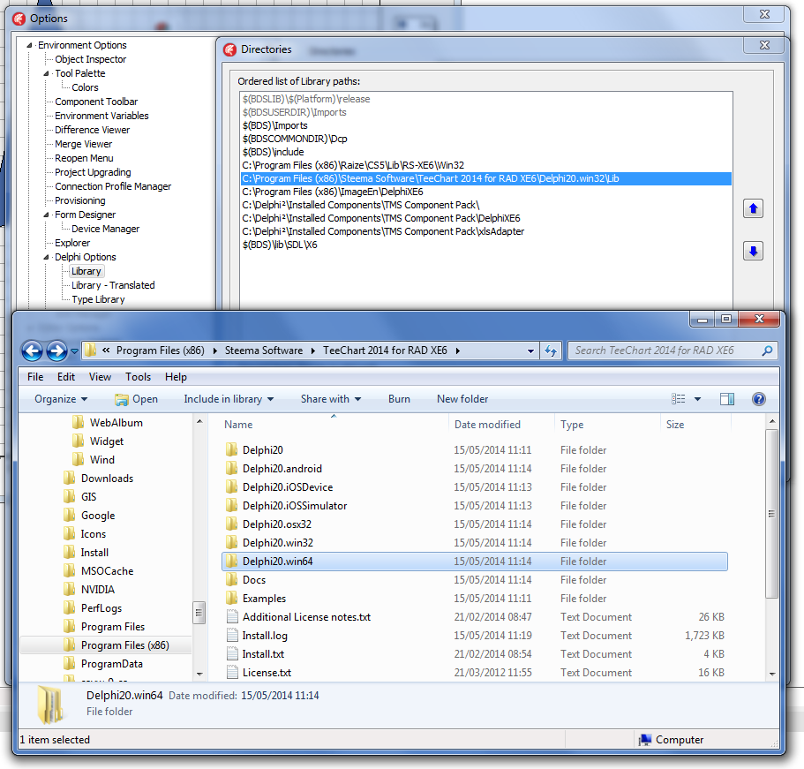Click the search magnifier icon in Explorer
Screen dimensions: 804x769
click(x=767, y=351)
